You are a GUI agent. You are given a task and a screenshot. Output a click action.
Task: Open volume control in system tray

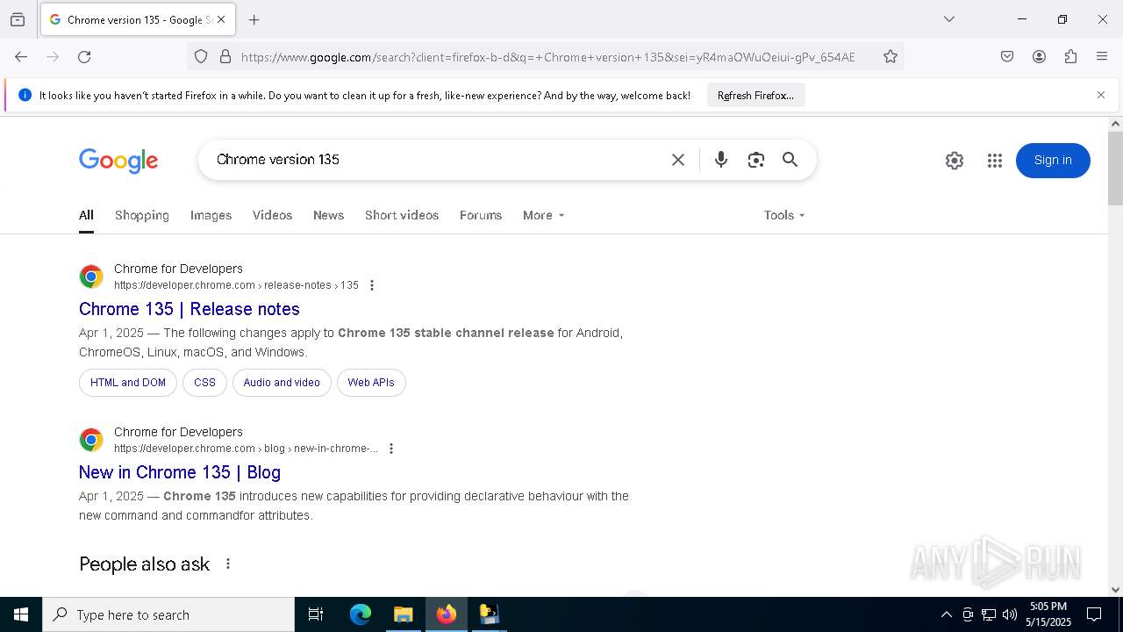pos(1010,614)
